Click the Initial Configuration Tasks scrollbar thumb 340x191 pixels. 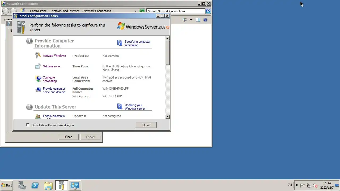tap(167, 53)
